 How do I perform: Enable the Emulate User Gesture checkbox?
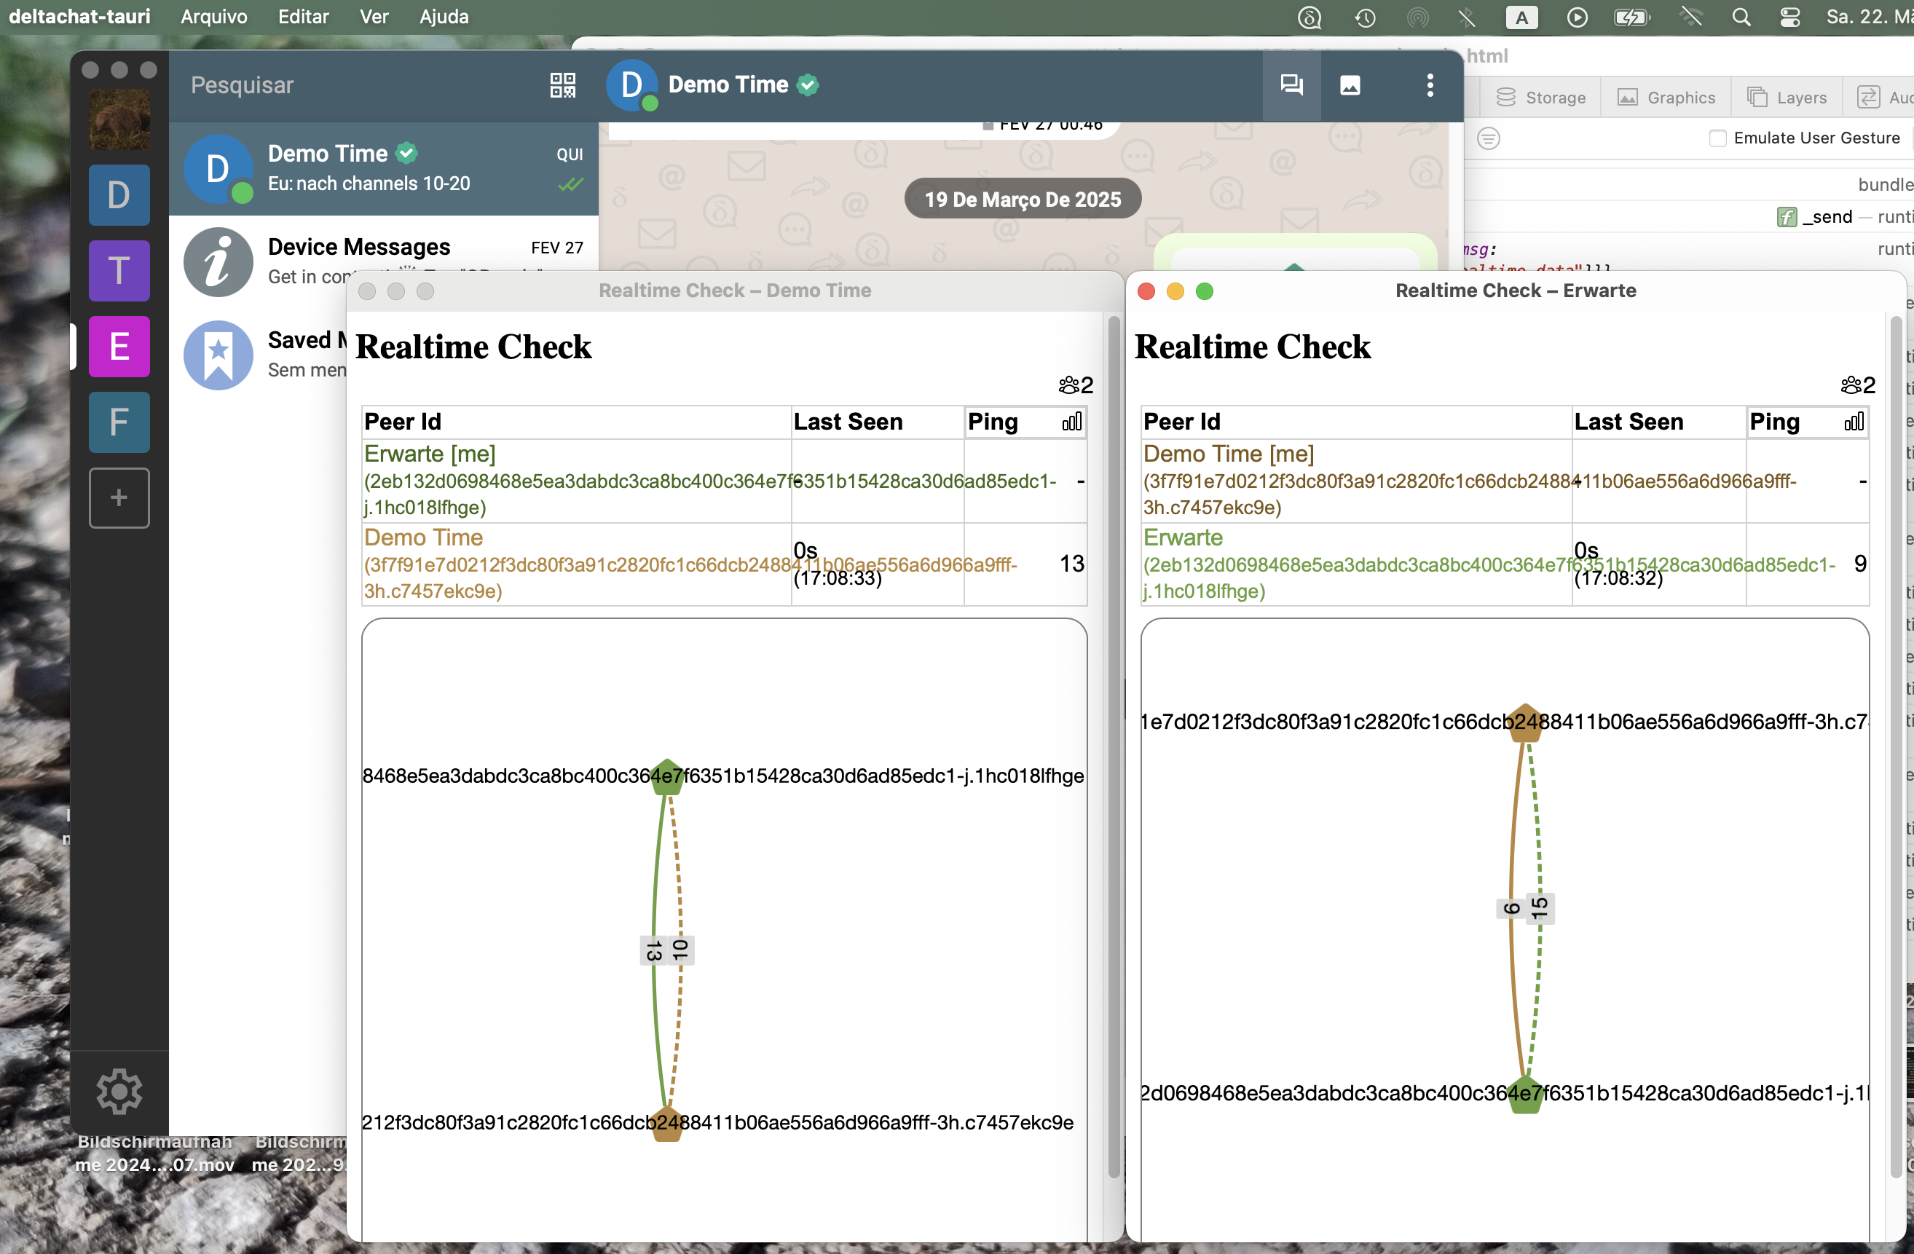(1718, 138)
